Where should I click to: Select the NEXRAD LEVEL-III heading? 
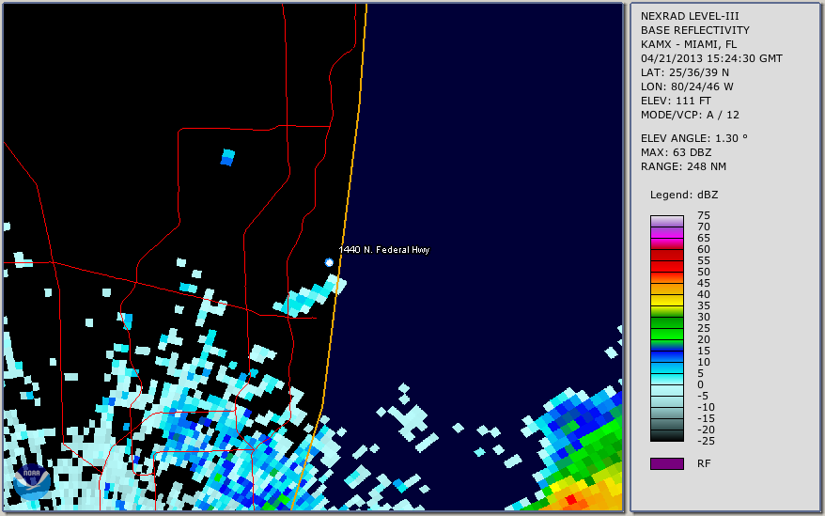click(690, 16)
